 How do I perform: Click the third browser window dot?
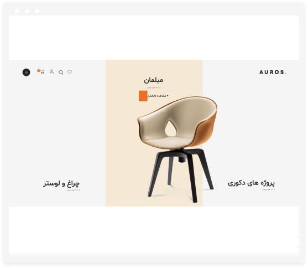pos(37,11)
